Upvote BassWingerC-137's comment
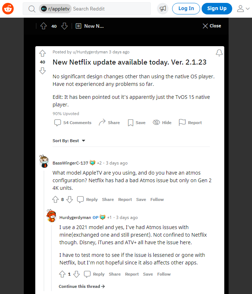 pos(55,199)
